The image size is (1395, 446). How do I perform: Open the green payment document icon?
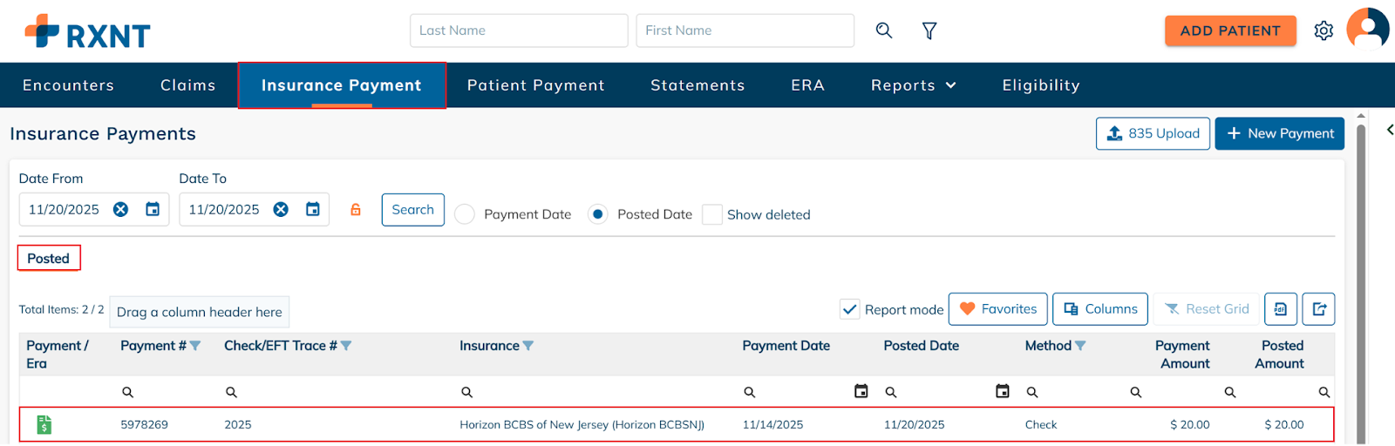tap(44, 424)
